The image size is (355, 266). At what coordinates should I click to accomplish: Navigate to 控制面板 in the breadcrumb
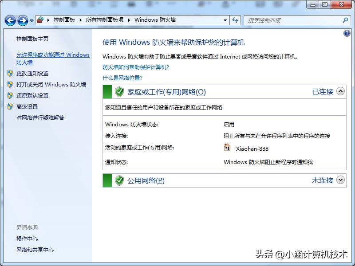pos(63,20)
